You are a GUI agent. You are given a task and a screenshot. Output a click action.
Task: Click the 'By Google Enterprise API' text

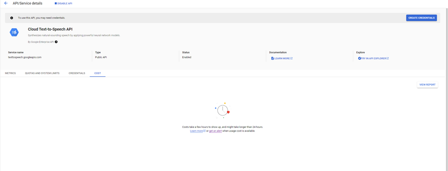point(41,42)
